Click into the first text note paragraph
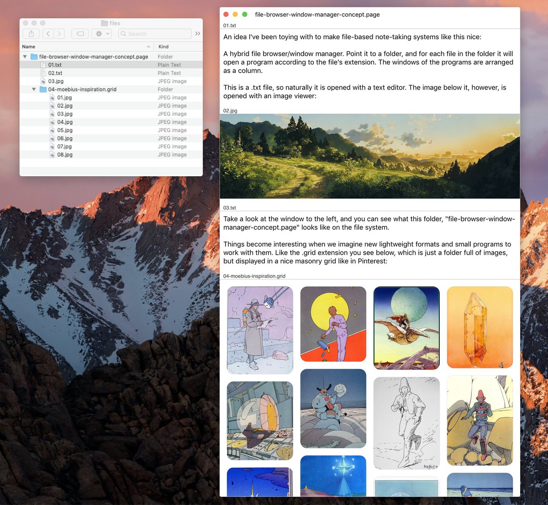 coord(352,37)
